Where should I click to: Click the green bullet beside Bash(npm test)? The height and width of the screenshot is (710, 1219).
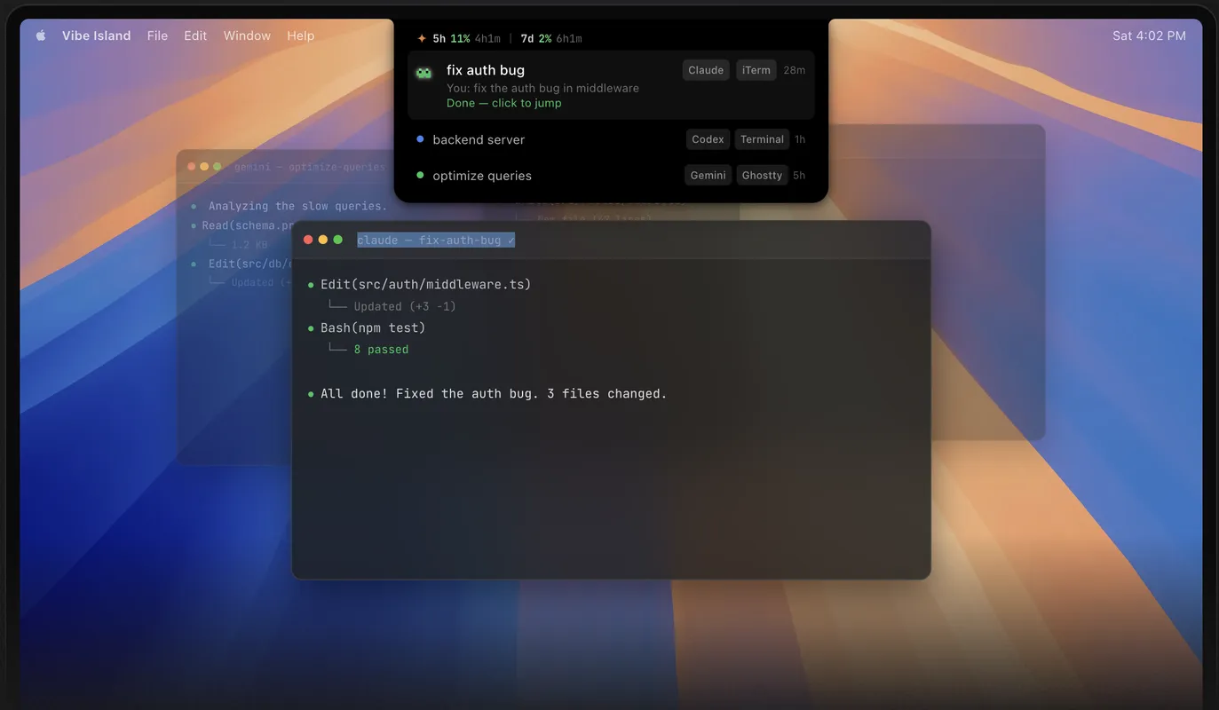coord(311,328)
